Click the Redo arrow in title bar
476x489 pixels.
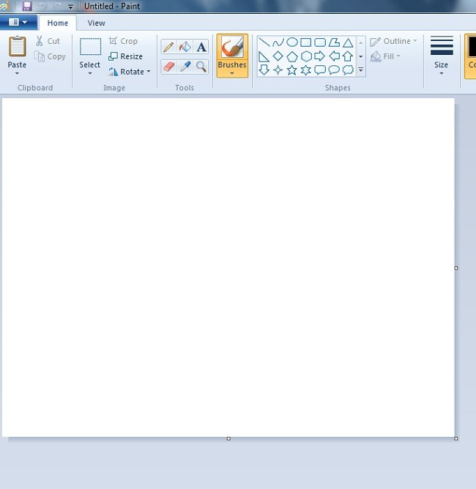click(57, 7)
